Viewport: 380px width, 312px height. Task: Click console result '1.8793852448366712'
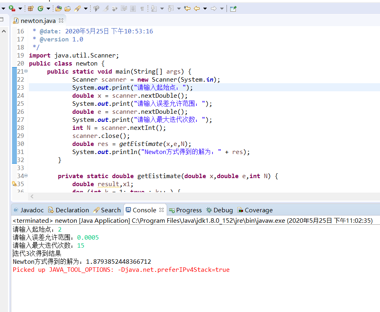click(118, 261)
